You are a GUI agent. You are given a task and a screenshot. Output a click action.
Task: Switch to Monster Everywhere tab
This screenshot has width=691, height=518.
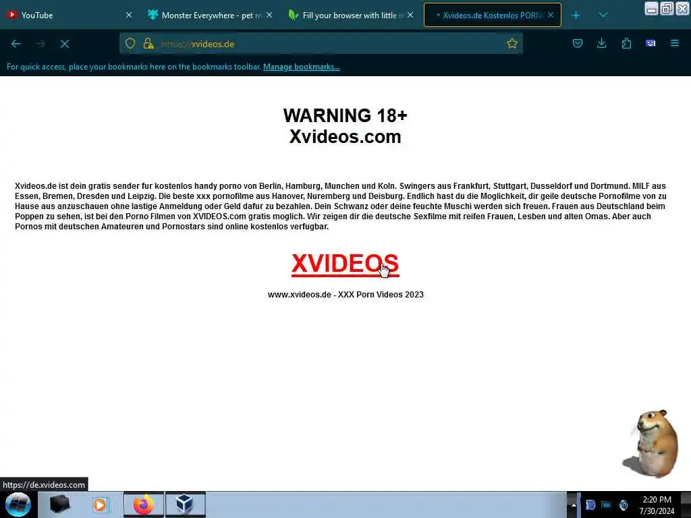tap(211, 15)
